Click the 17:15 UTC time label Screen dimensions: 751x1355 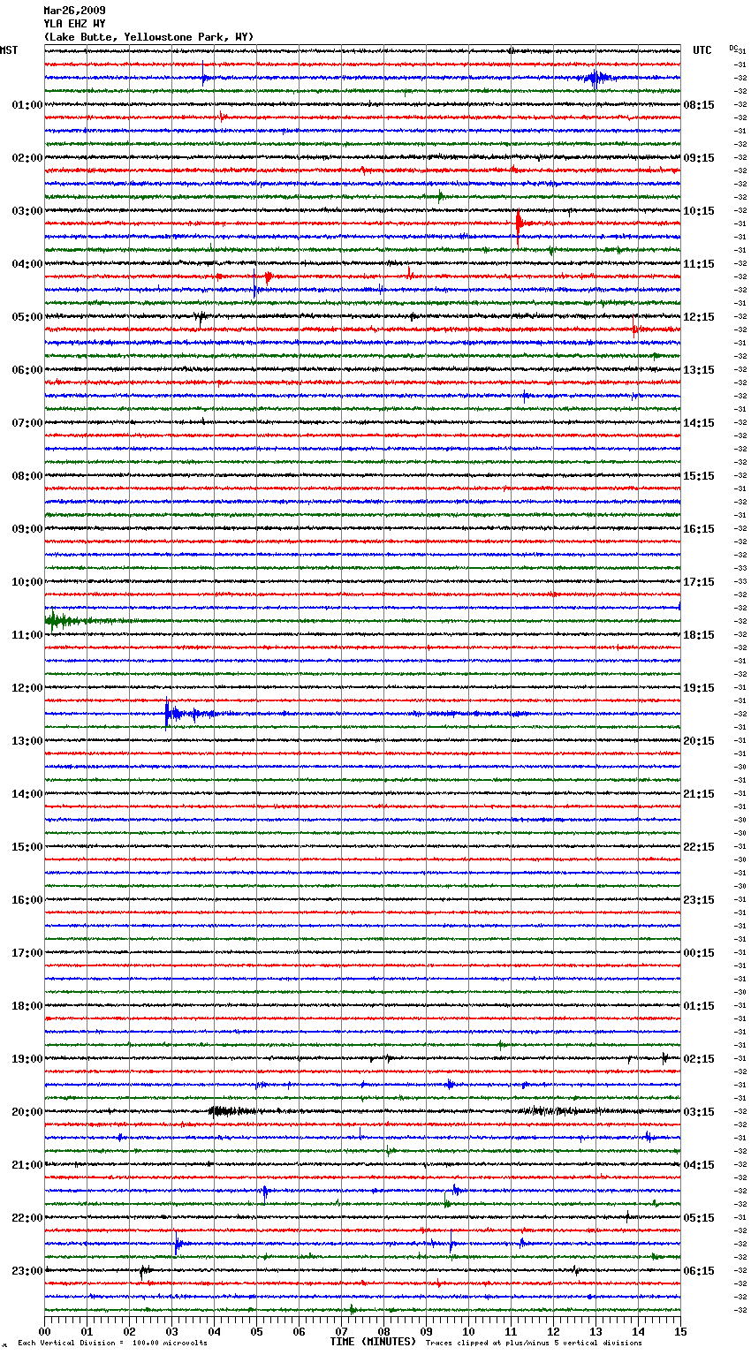(699, 582)
